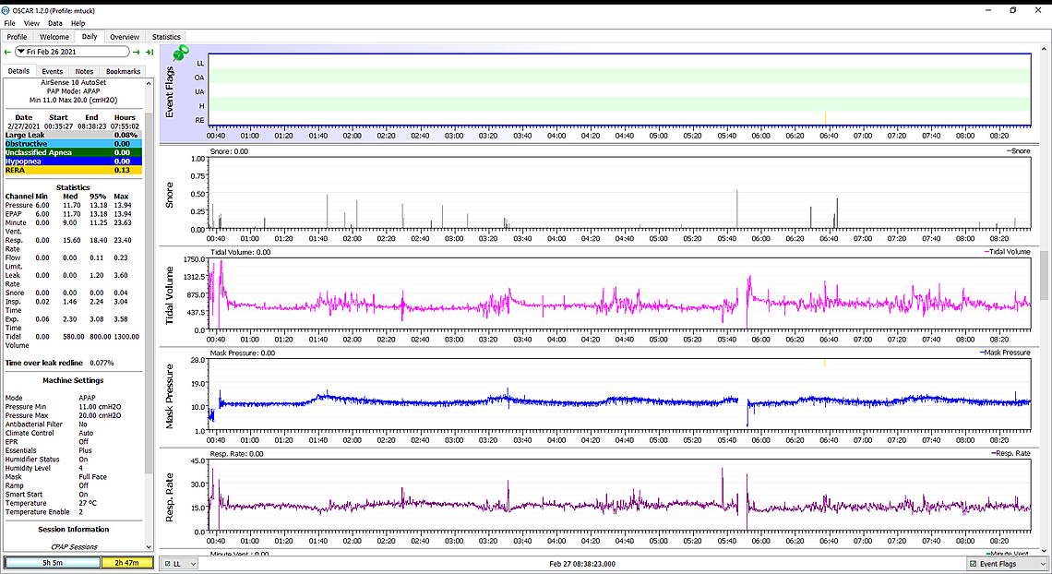Click the 'Statistics' heading in details panel
Screen dimensions: 1052x574
(73, 187)
